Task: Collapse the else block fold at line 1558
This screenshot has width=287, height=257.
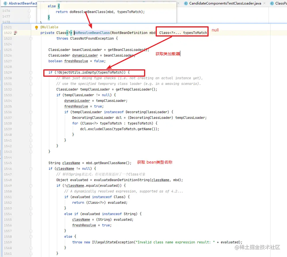Action: [x=31, y=237]
